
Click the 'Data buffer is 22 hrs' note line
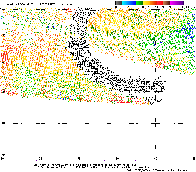click(x=93, y=168)
